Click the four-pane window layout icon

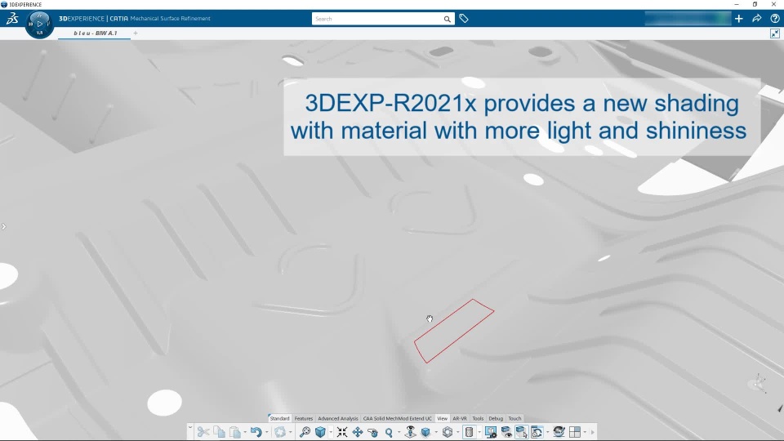[x=575, y=432]
